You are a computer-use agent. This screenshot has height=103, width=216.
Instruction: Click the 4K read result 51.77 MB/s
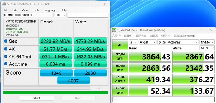point(55,49)
